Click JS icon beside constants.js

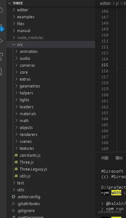point(16,155)
